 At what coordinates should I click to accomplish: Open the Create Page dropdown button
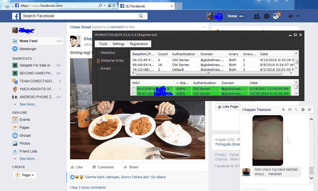pyautogui.click(x=25, y=175)
